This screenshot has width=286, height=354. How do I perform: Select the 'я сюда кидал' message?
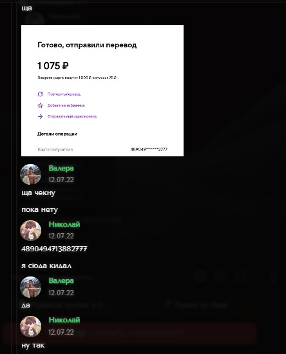click(x=46, y=265)
